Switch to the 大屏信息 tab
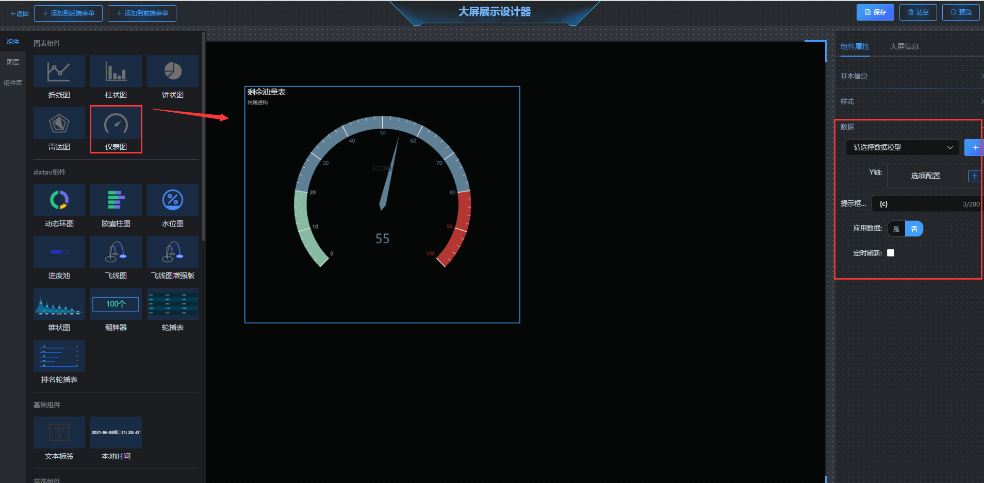This screenshot has height=483, width=984. click(904, 46)
